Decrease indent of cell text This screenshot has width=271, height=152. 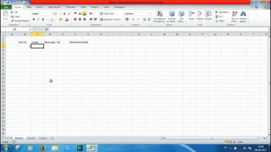[91, 19]
